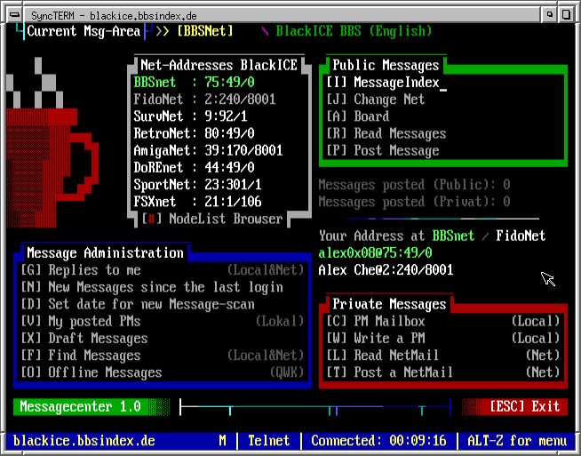Viewport: 581px width, 456px height.
Task: Choose [D] Set date for new Message-scan
Action: click(x=138, y=304)
